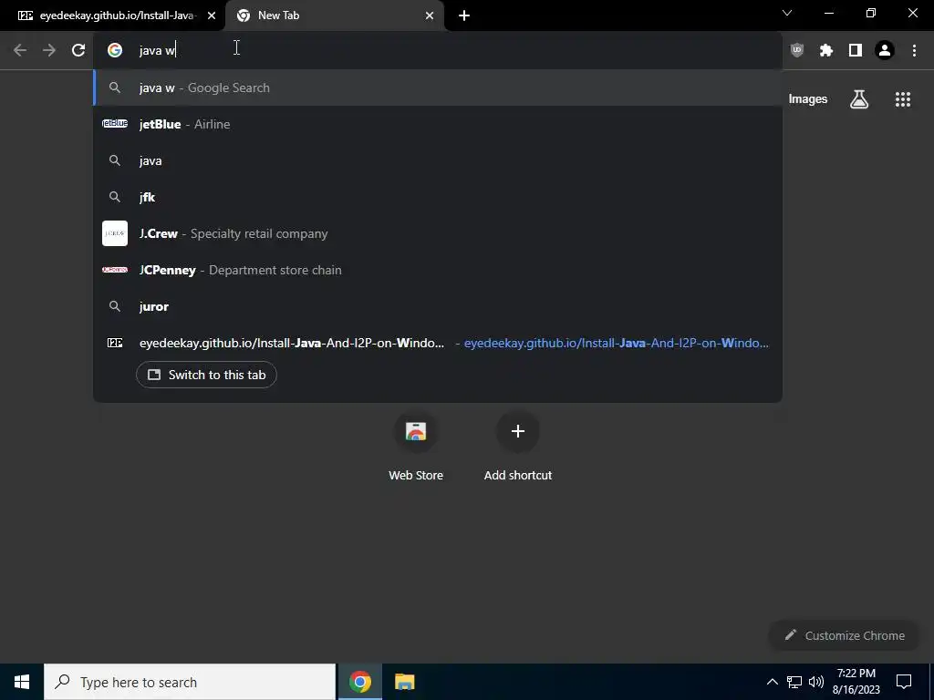Viewport: 934px width, 700px height.
Task: Open the Google apps grid
Action: point(902,99)
